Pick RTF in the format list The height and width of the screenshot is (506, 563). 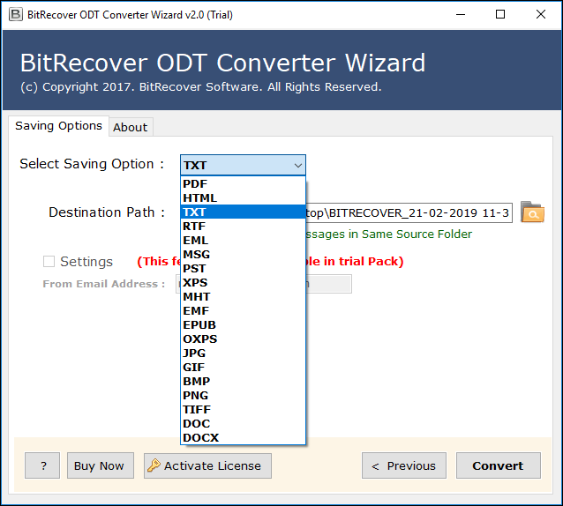coord(243,226)
